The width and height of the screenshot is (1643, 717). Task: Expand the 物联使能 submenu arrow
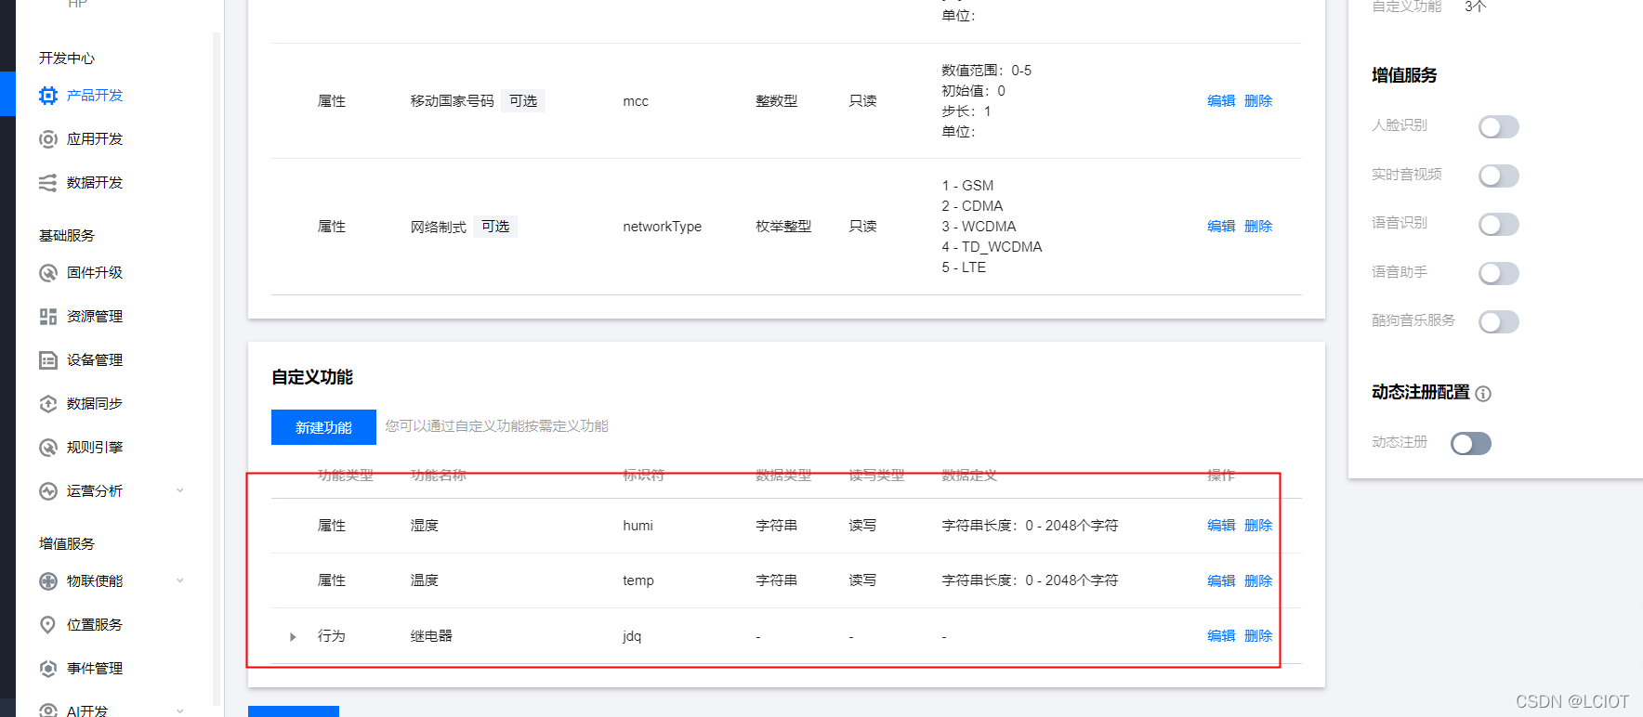pyautogui.click(x=180, y=580)
